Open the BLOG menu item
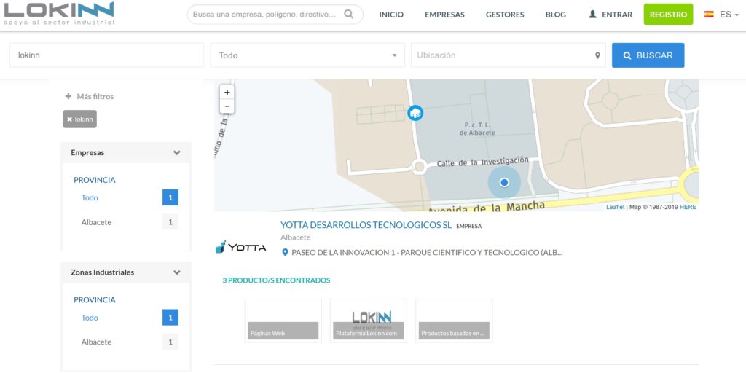Viewport: 746px width, 373px height. tap(556, 15)
